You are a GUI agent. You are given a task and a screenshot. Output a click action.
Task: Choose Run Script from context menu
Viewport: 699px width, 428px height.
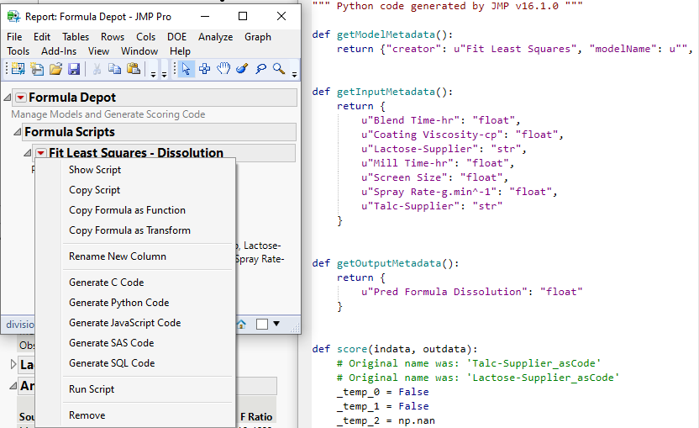pos(135,388)
